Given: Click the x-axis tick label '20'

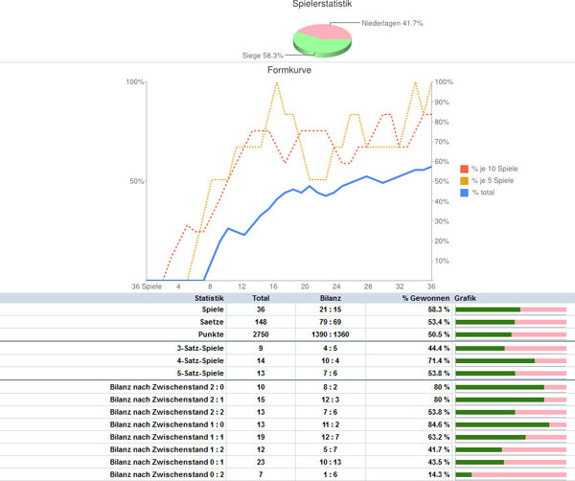Looking at the screenshot, I should coord(305,286).
